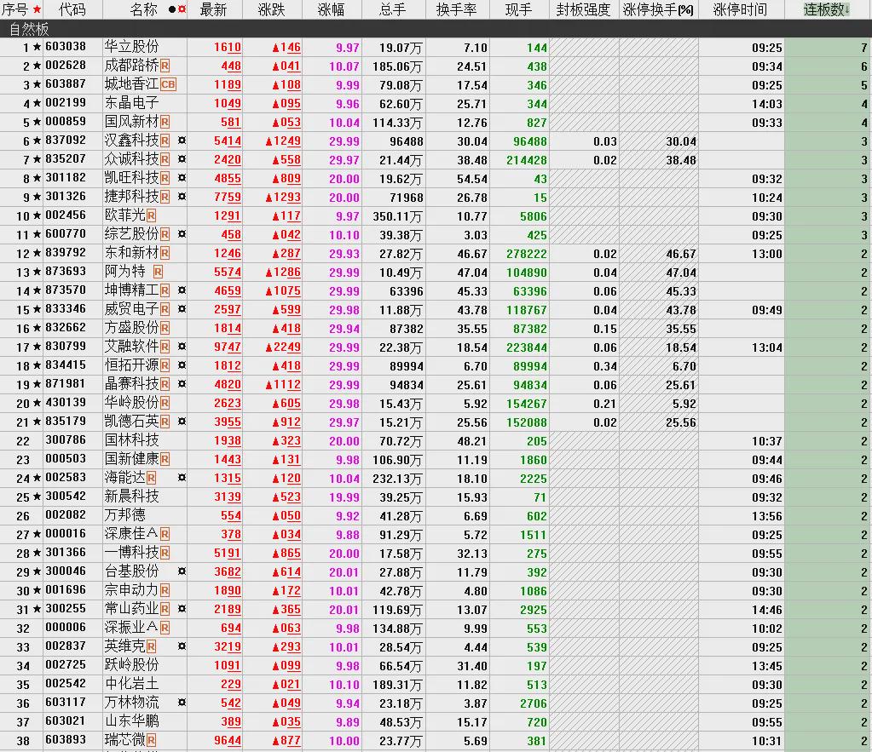This screenshot has height=752, width=872.
Task: Click the black dot icon in the 名称 header
Action: click(x=172, y=9)
